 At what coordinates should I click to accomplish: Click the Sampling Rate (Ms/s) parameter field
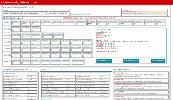point(32,83)
